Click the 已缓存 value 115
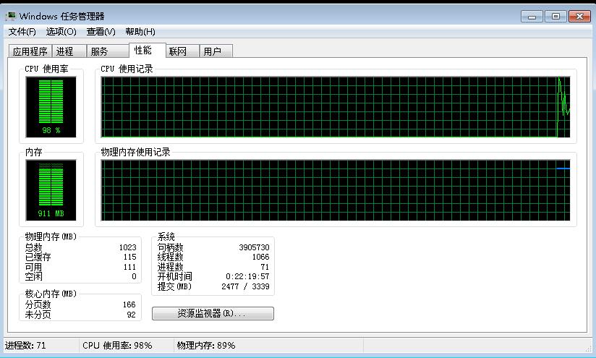The width and height of the screenshot is (596, 358). click(129, 257)
